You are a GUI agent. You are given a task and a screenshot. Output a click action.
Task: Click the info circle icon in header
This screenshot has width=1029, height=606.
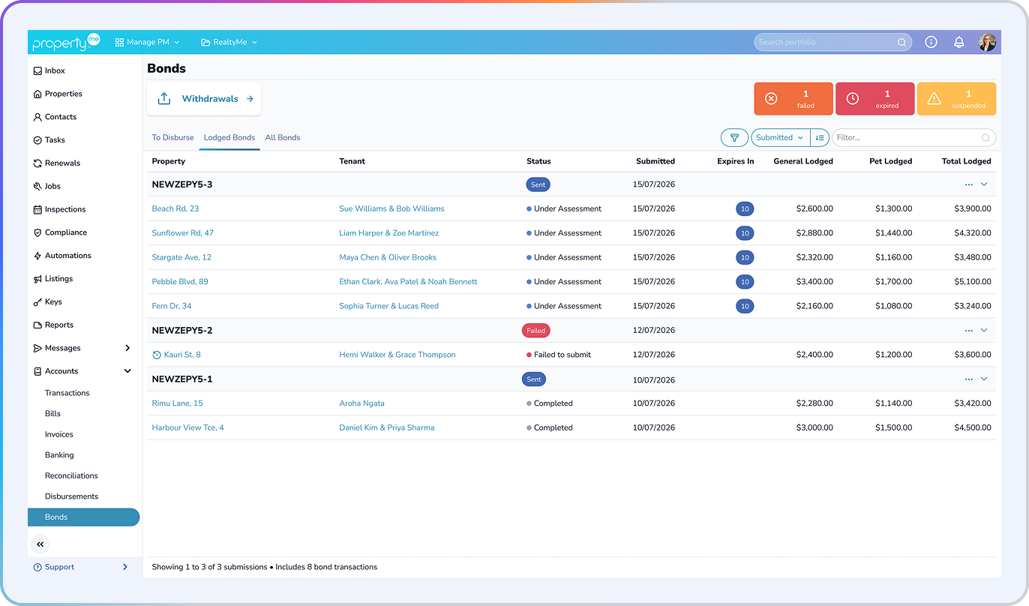click(931, 42)
